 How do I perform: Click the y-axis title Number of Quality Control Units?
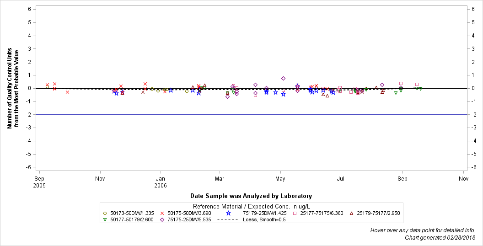pos(13,88)
